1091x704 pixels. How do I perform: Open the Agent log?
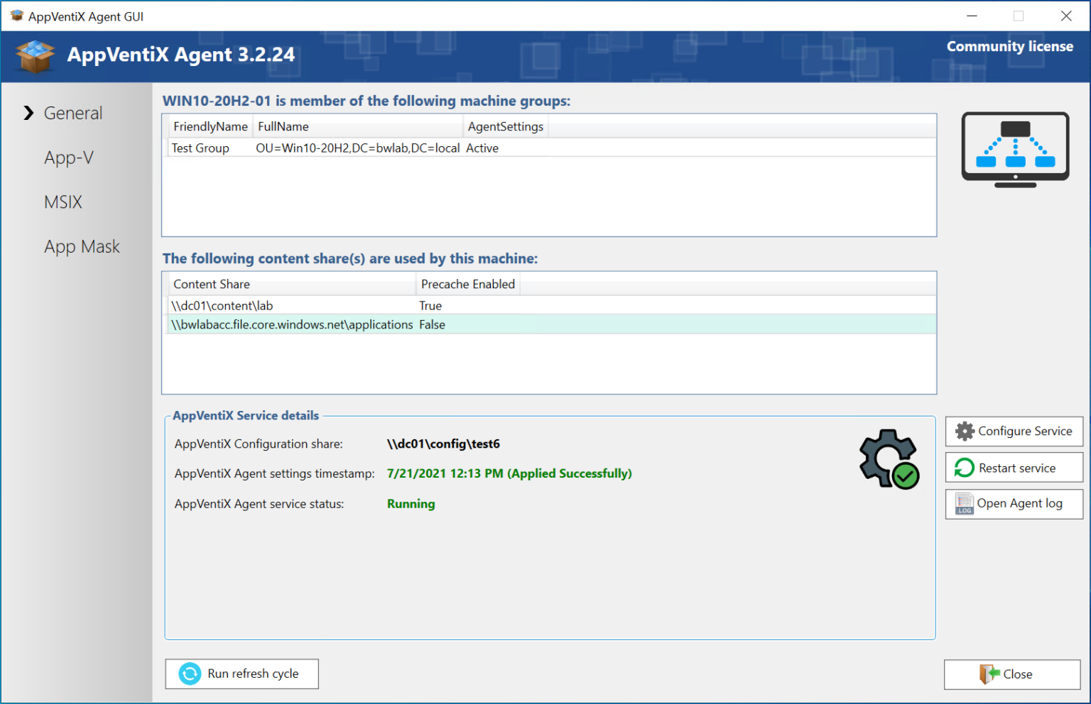[1014, 504]
